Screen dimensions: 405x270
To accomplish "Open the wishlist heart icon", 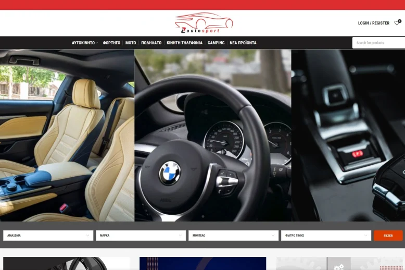I will click(397, 23).
